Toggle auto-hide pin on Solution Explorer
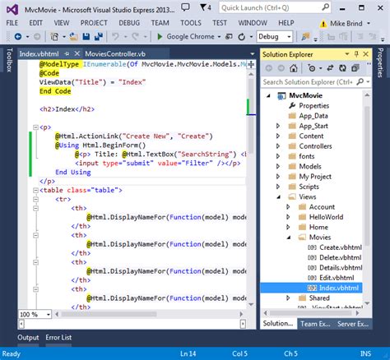Image resolution: width=390 pixels, height=360 pixels. point(356,54)
